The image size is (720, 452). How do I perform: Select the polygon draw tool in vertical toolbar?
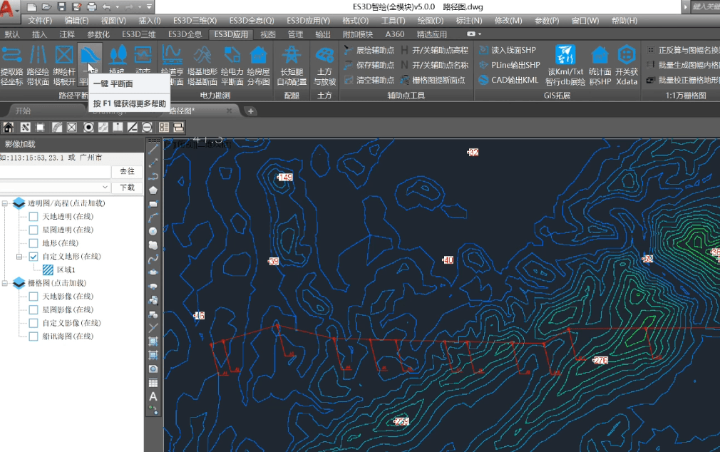point(153,190)
